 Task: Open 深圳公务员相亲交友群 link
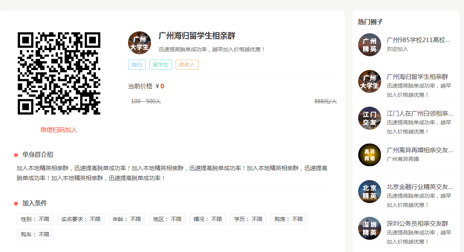(417, 224)
